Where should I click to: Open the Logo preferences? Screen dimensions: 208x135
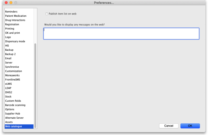point(8,37)
